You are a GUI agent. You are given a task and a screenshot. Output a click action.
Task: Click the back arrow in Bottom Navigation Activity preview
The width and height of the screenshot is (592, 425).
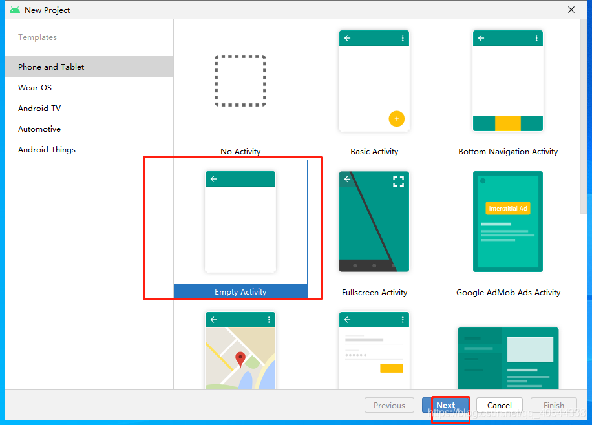(481, 38)
